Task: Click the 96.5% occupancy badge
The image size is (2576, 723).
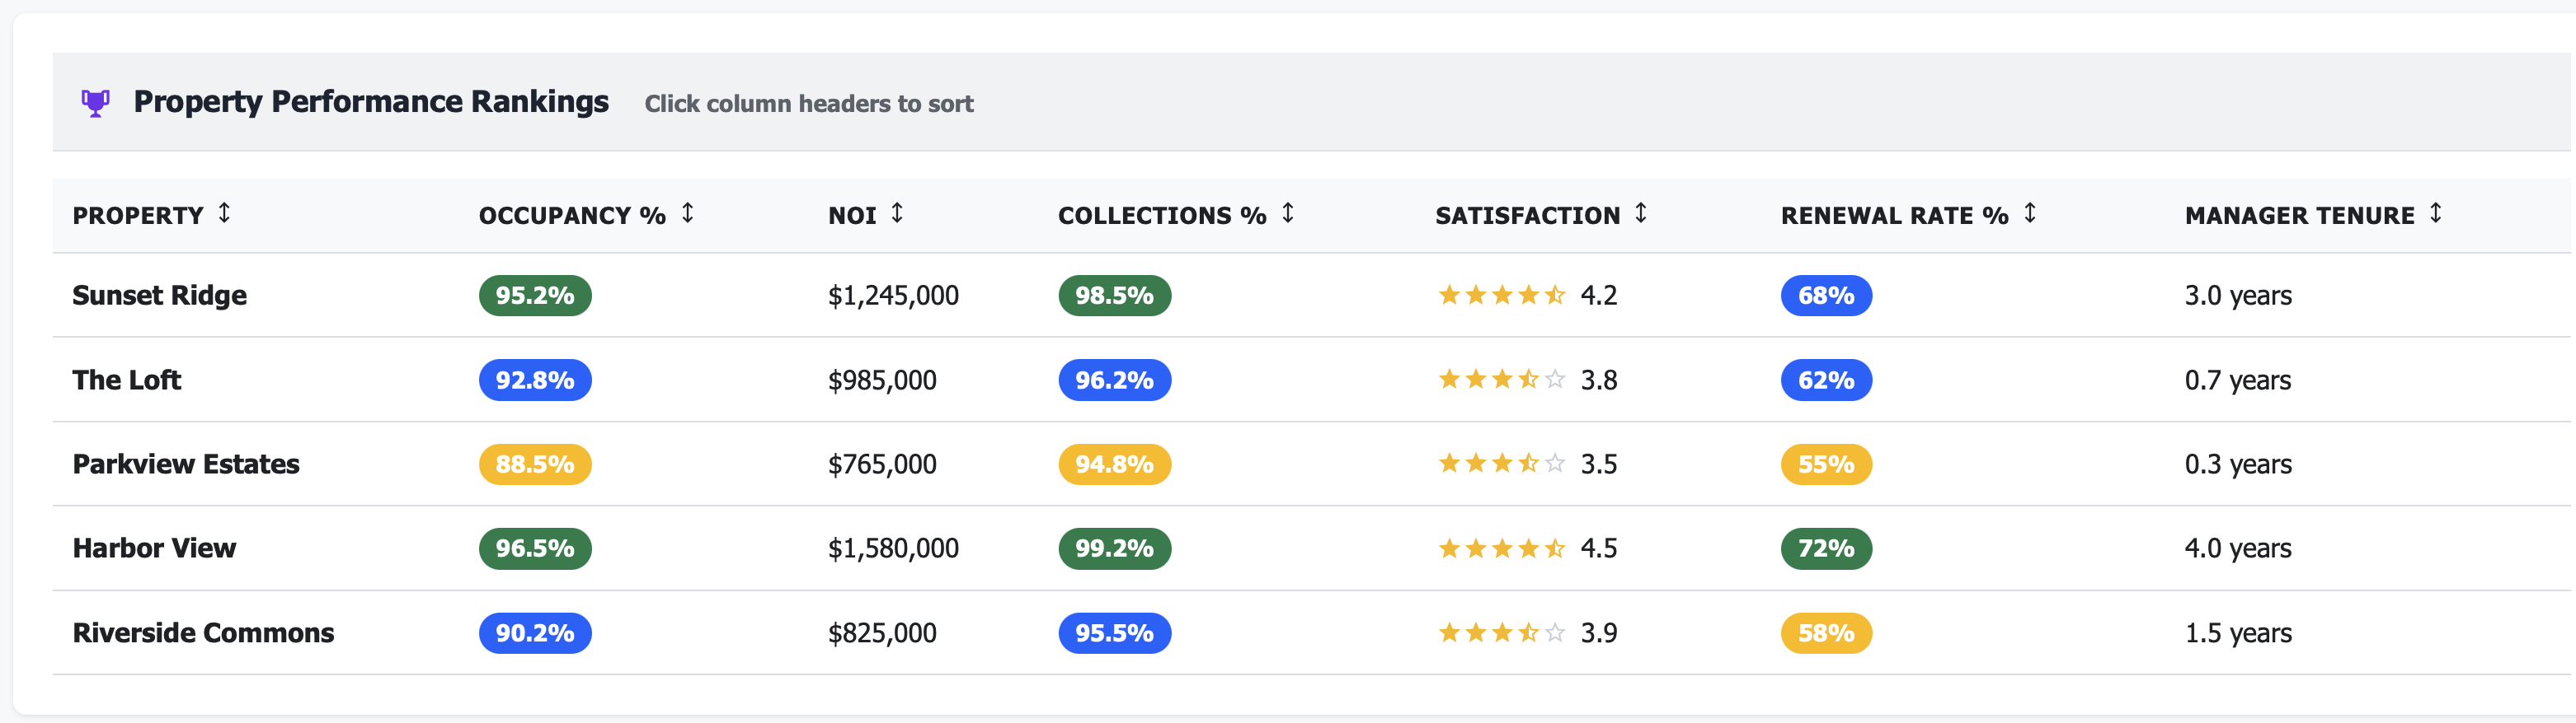Action: pos(535,548)
